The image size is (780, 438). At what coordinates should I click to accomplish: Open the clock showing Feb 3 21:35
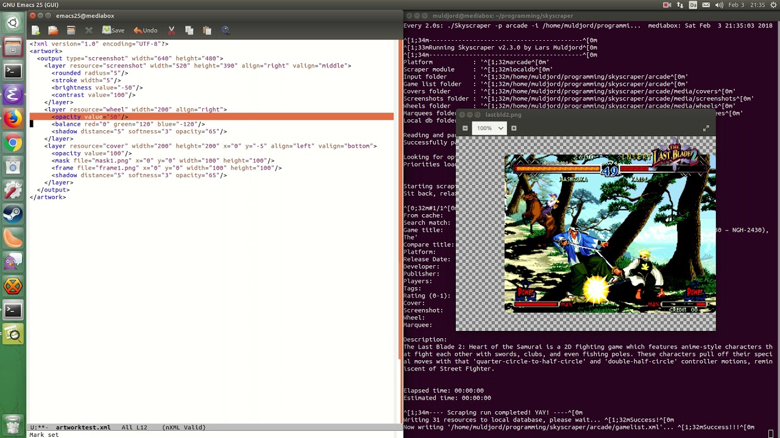[x=746, y=5]
